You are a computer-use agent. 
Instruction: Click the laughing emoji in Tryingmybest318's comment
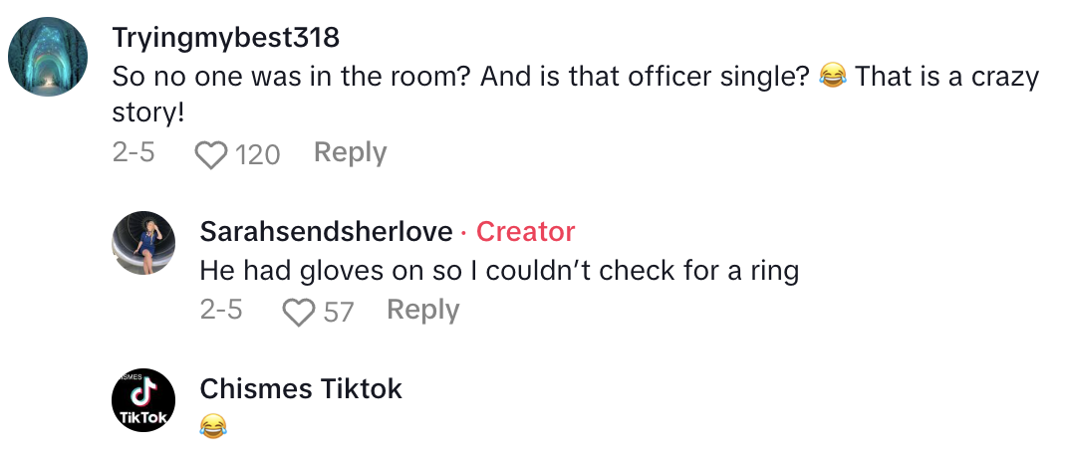831,77
